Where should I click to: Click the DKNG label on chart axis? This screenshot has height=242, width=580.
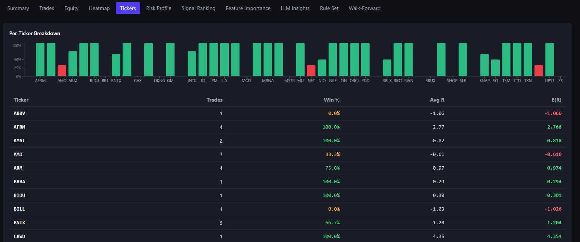pyautogui.click(x=160, y=81)
